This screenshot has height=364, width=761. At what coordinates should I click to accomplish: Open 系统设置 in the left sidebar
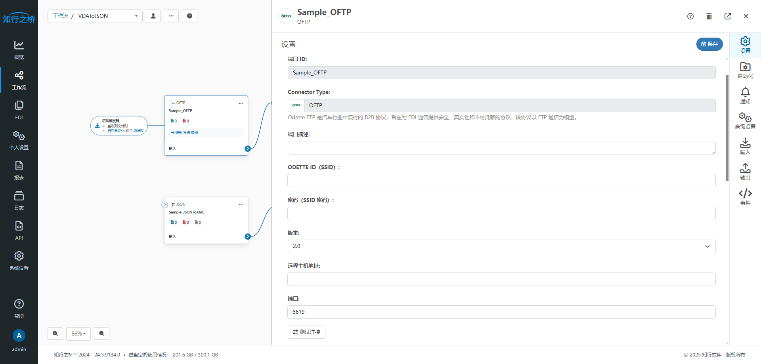point(19,260)
